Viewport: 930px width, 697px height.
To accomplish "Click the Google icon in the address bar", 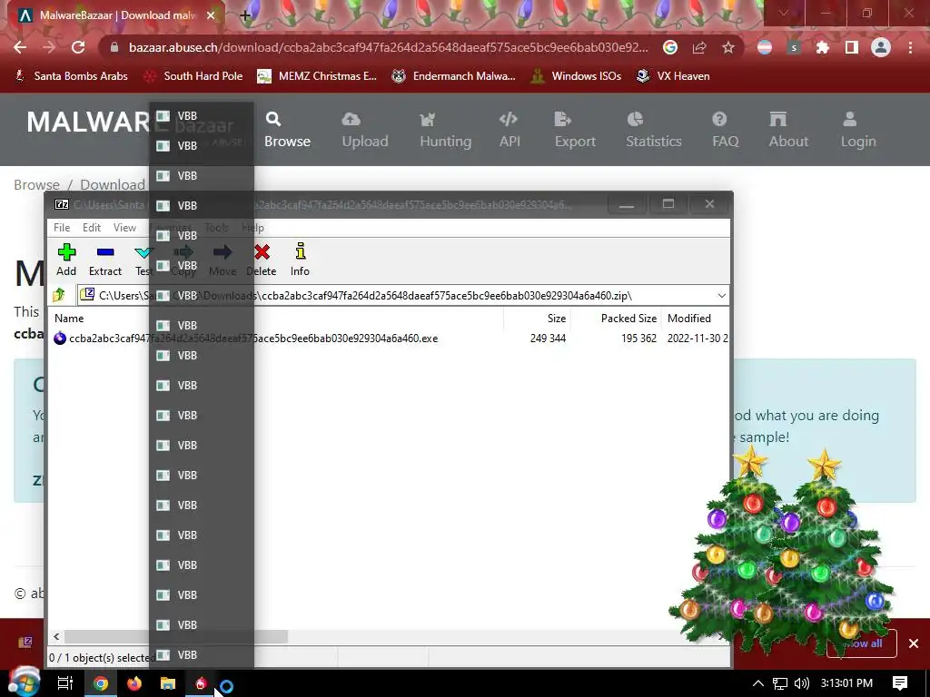I will 670,47.
